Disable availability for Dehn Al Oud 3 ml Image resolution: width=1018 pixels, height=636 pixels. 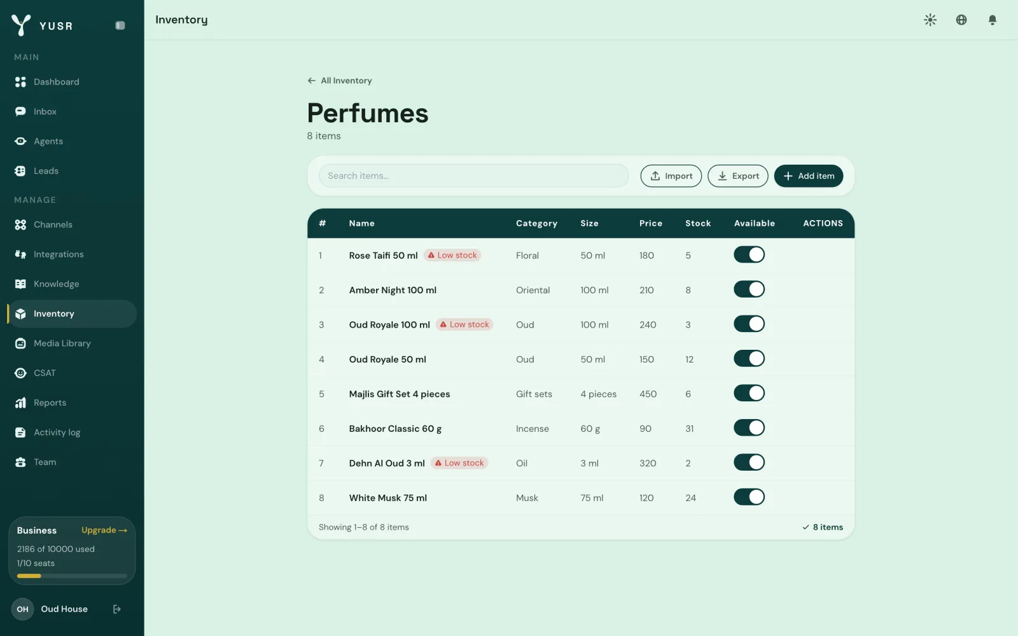click(749, 462)
